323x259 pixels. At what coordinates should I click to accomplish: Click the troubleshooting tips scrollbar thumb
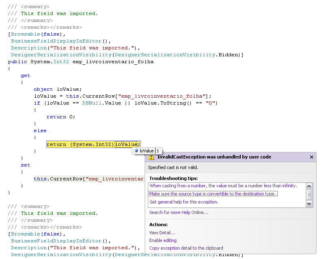(x=309, y=195)
